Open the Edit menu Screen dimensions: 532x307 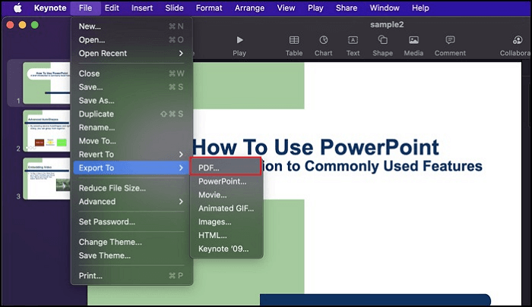112,8
